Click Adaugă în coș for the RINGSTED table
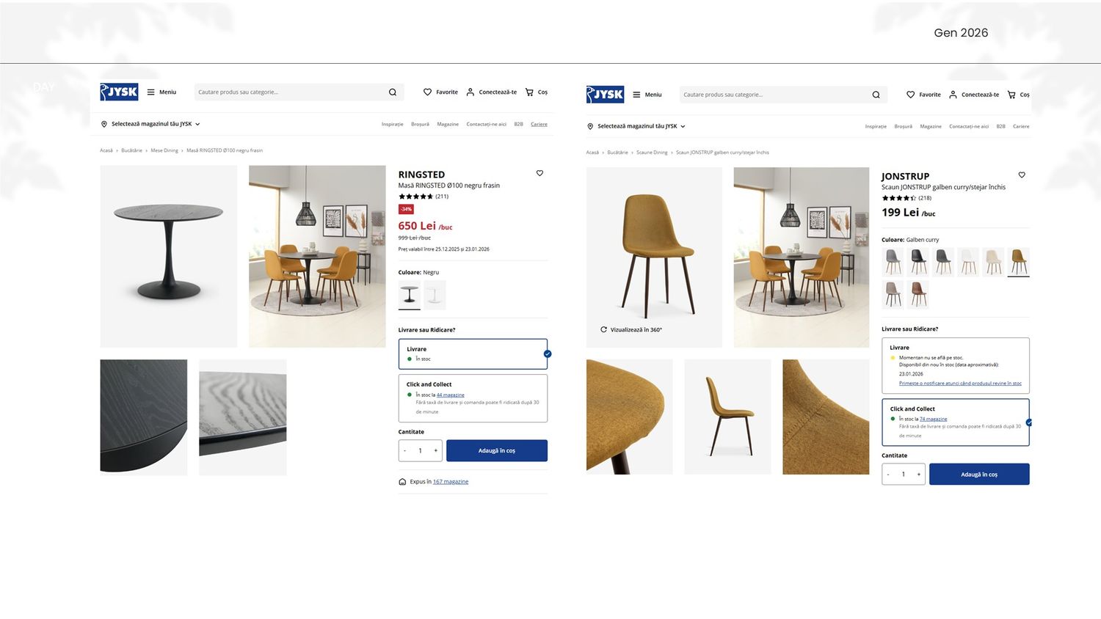The image size is (1101, 619). tap(497, 450)
